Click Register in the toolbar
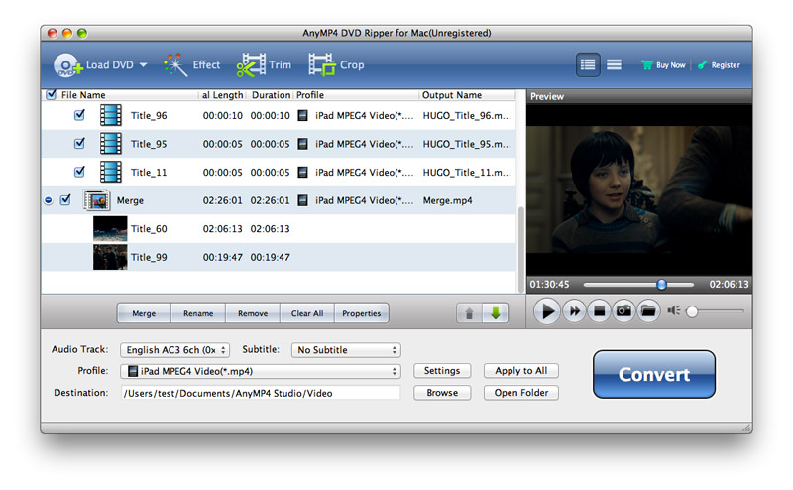793x490 pixels. [719, 65]
